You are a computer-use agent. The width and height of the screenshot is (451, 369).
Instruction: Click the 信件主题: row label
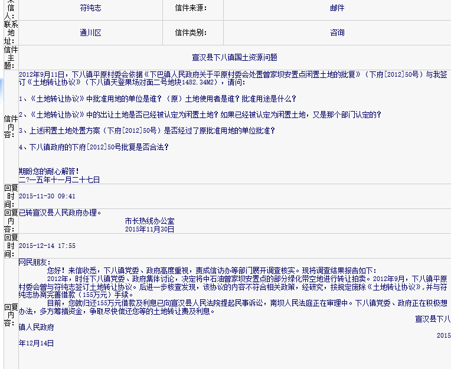pos(11,57)
